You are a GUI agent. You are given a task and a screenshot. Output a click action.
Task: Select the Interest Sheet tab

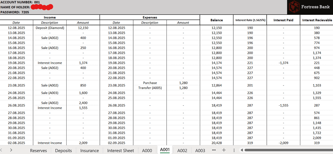121,150
